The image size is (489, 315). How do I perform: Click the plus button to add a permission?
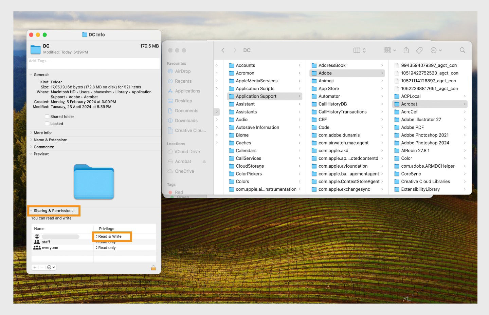pos(35,267)
